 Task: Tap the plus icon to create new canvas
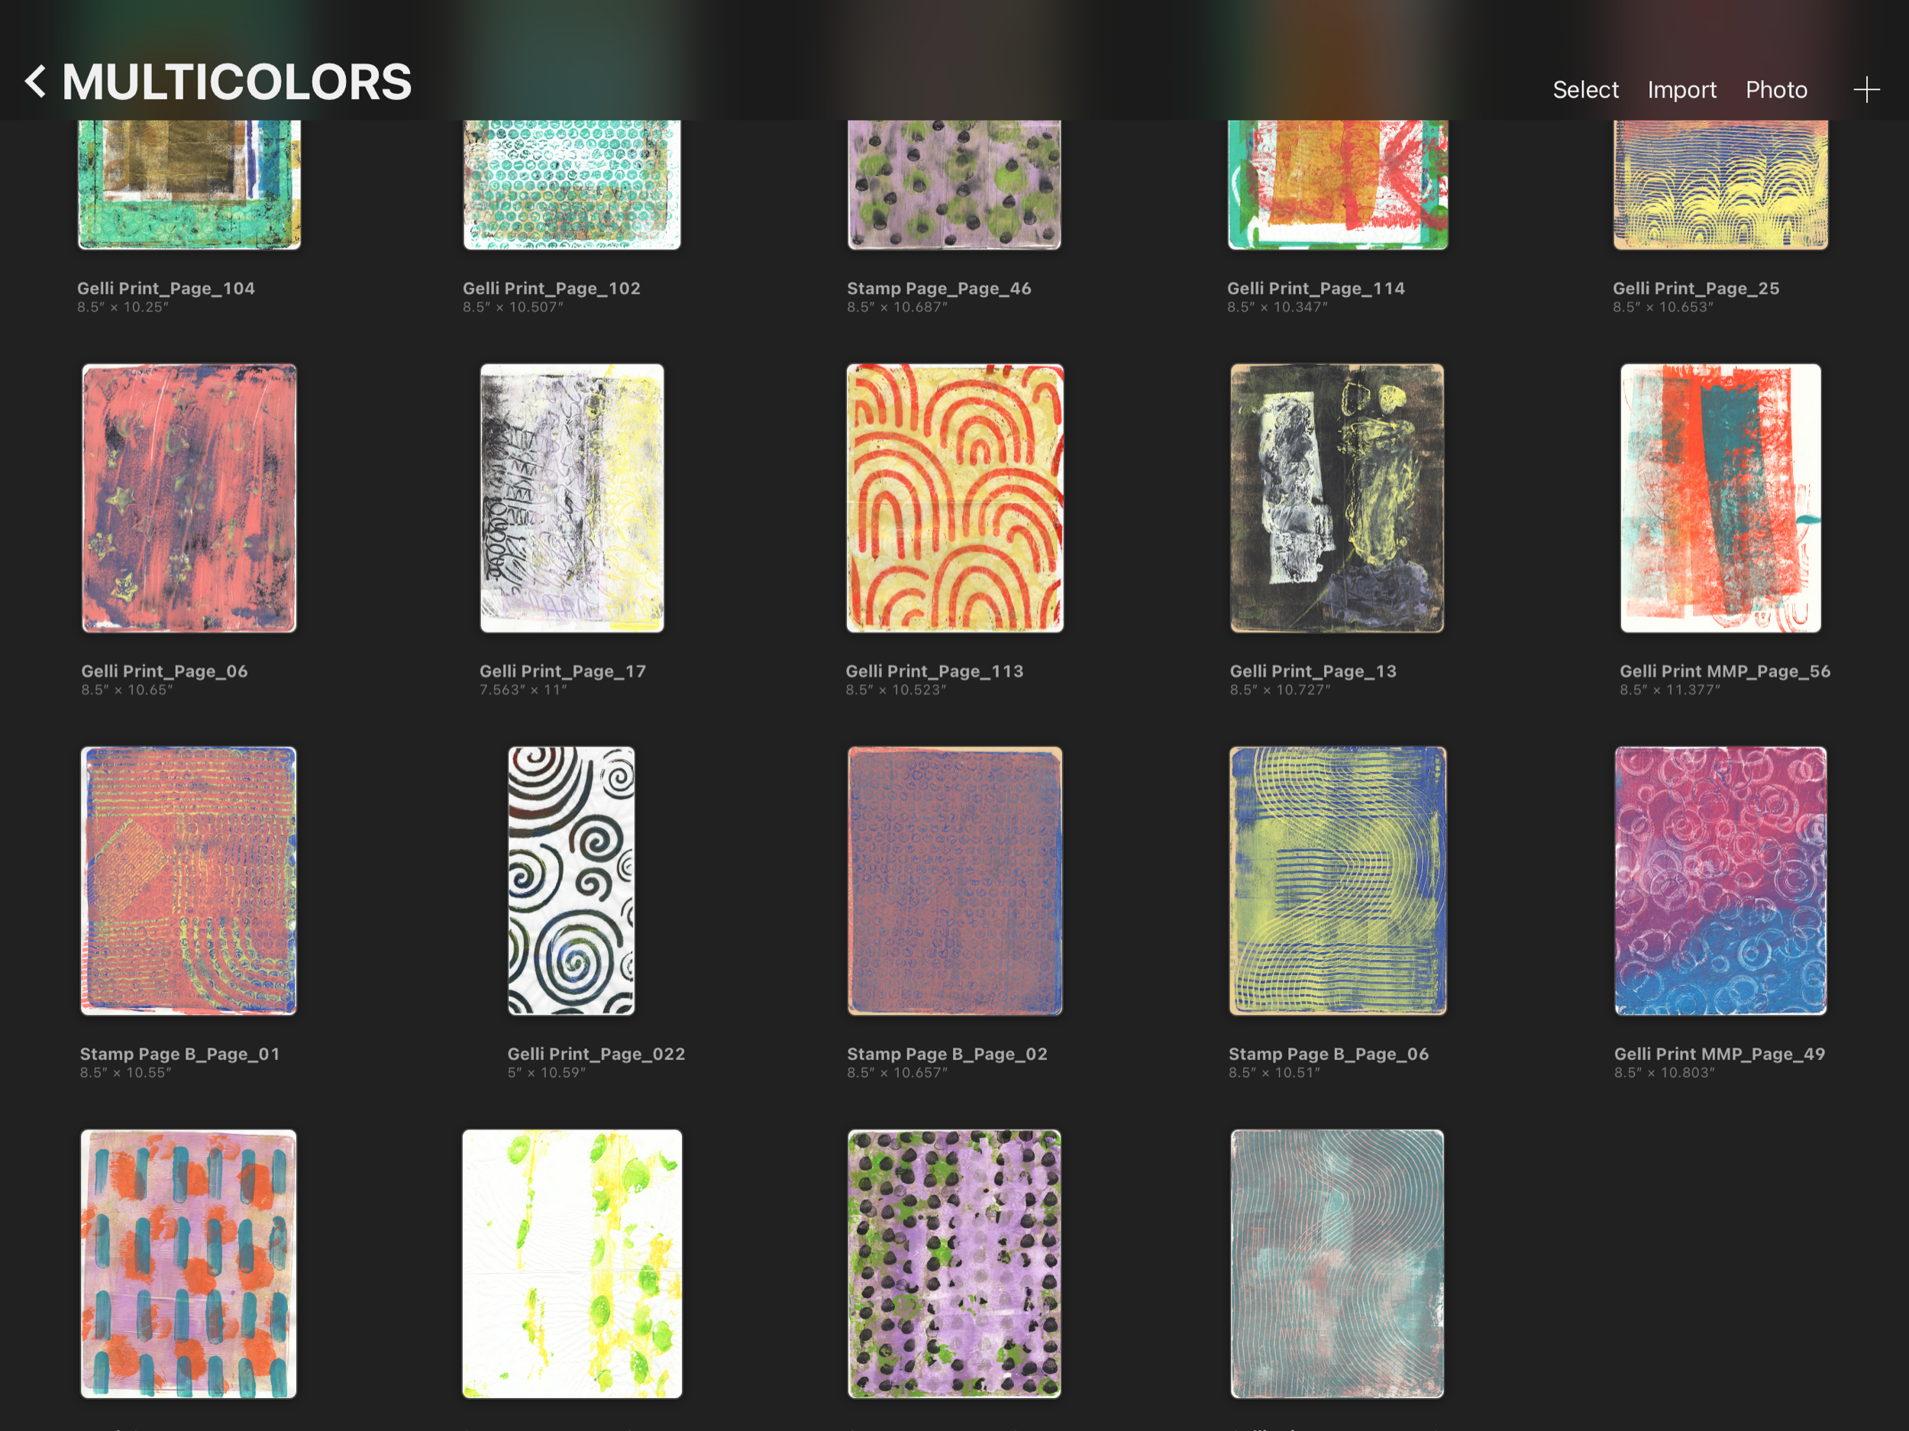coord(1865,90)
